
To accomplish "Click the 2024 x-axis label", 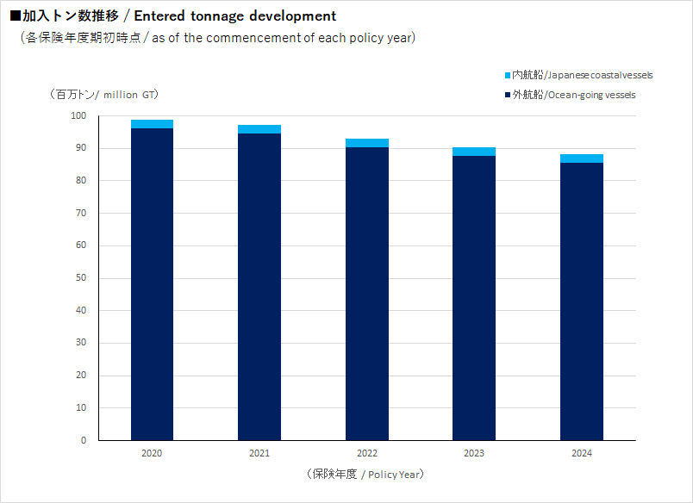I will (582, 453).
